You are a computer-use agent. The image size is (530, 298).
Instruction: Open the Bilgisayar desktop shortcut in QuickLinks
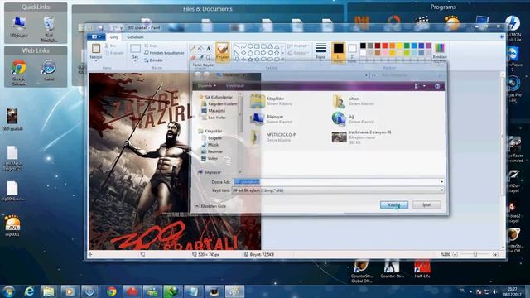(x=19, y=27)
